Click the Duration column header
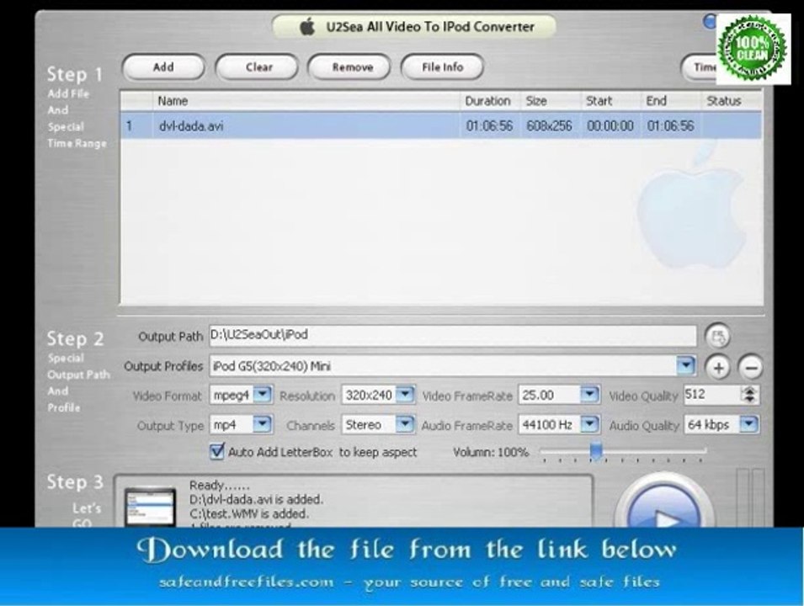This screenshot has height=606, width=804. click(x=490, y=101)
